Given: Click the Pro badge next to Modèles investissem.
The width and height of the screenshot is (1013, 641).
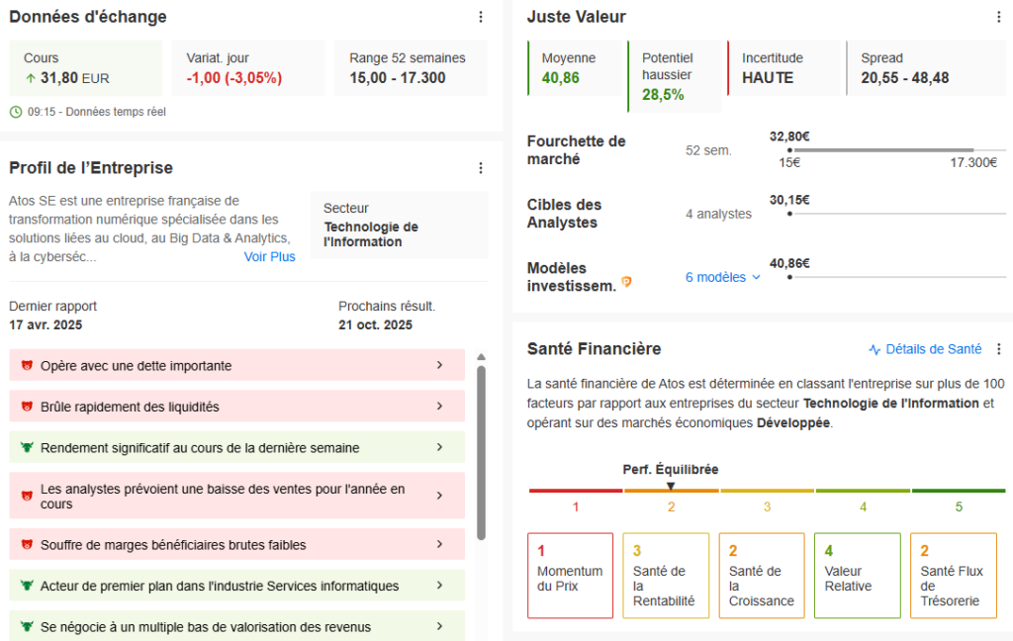Looking at the screenshot, I should point(626,283).
